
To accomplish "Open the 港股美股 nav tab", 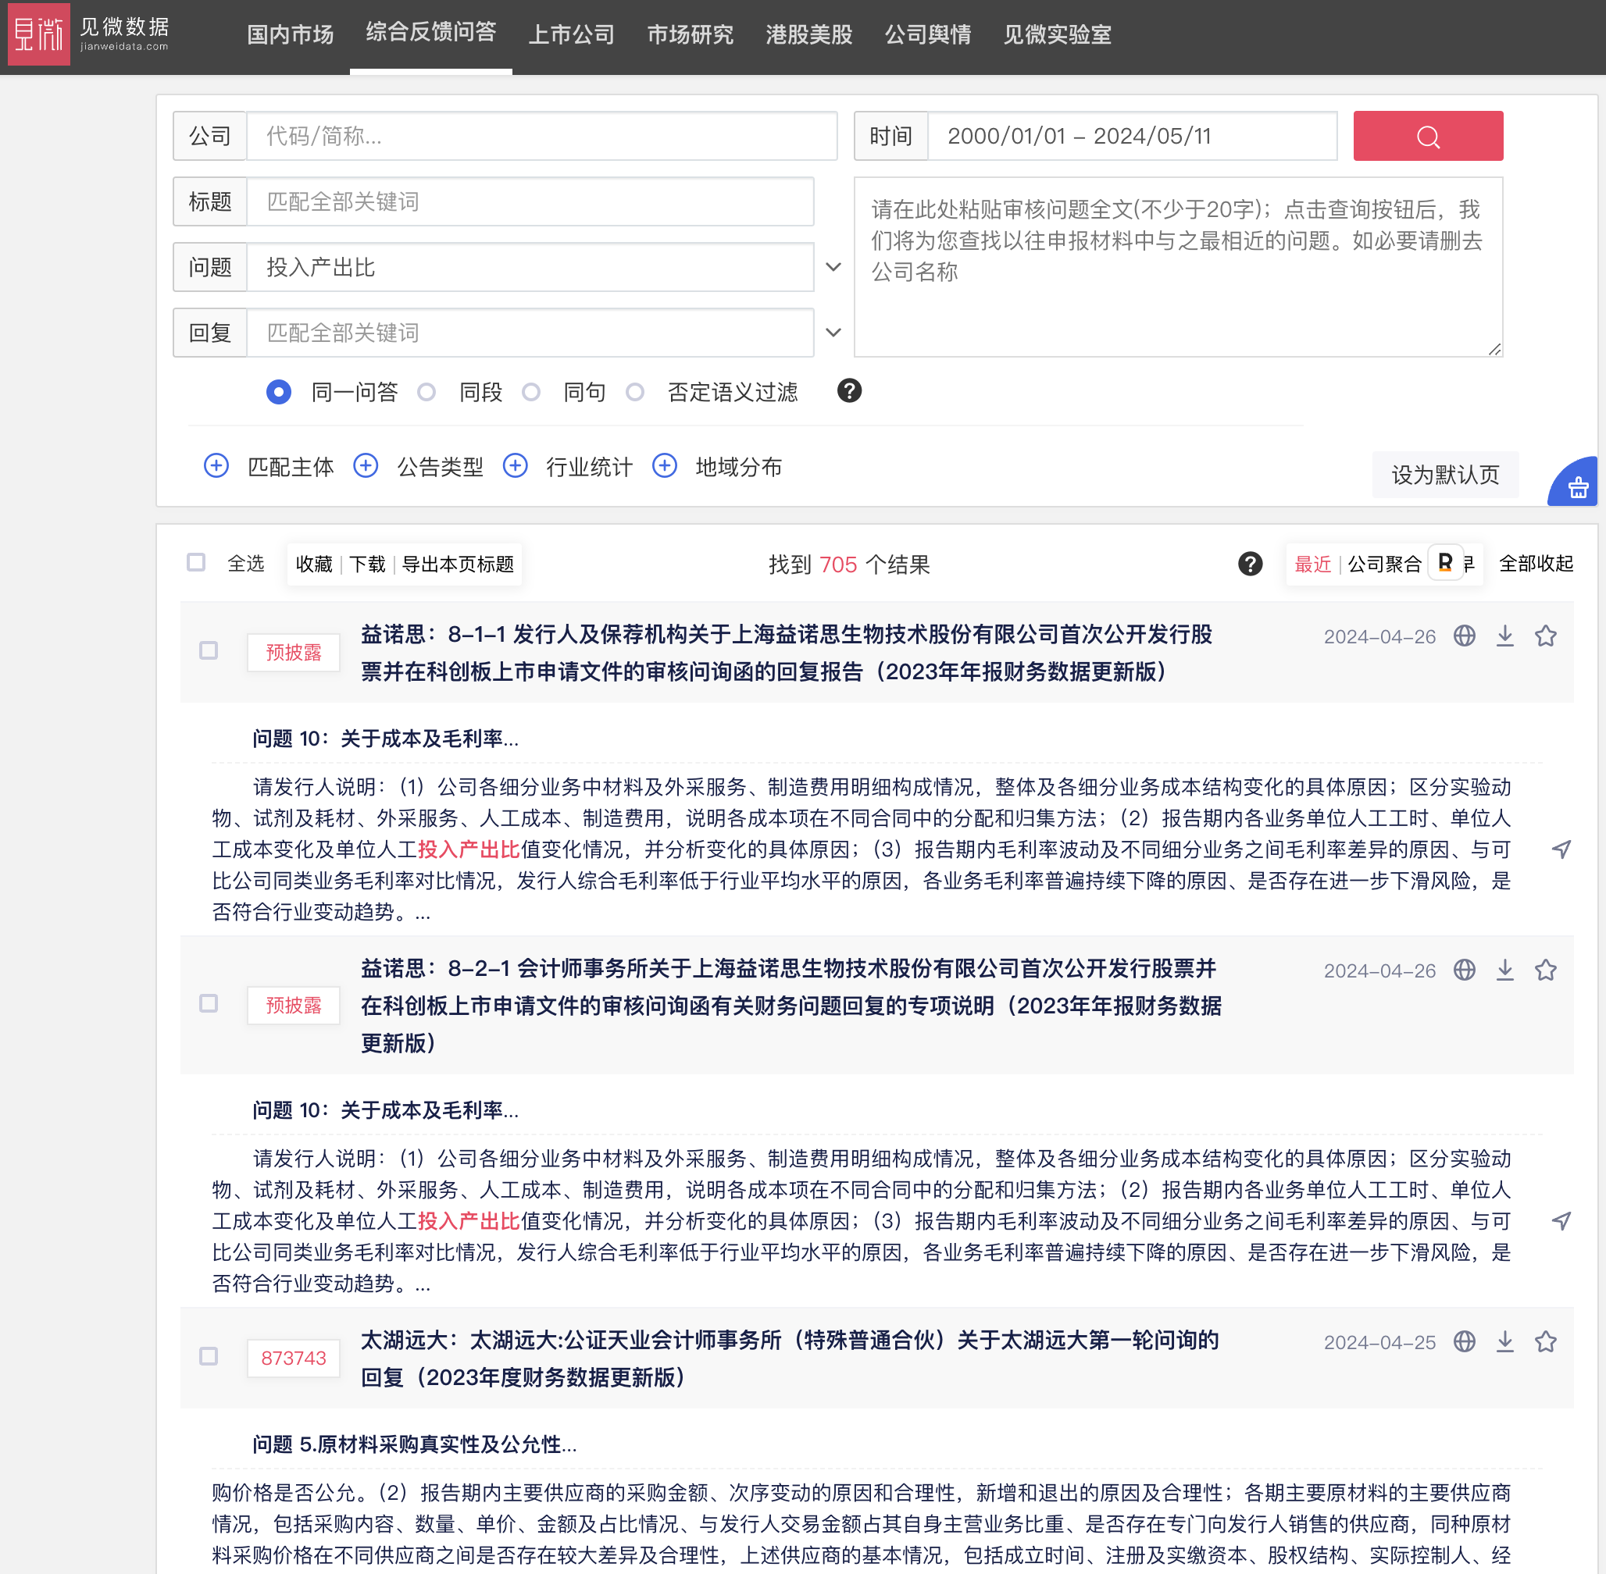I will (808, 34).
